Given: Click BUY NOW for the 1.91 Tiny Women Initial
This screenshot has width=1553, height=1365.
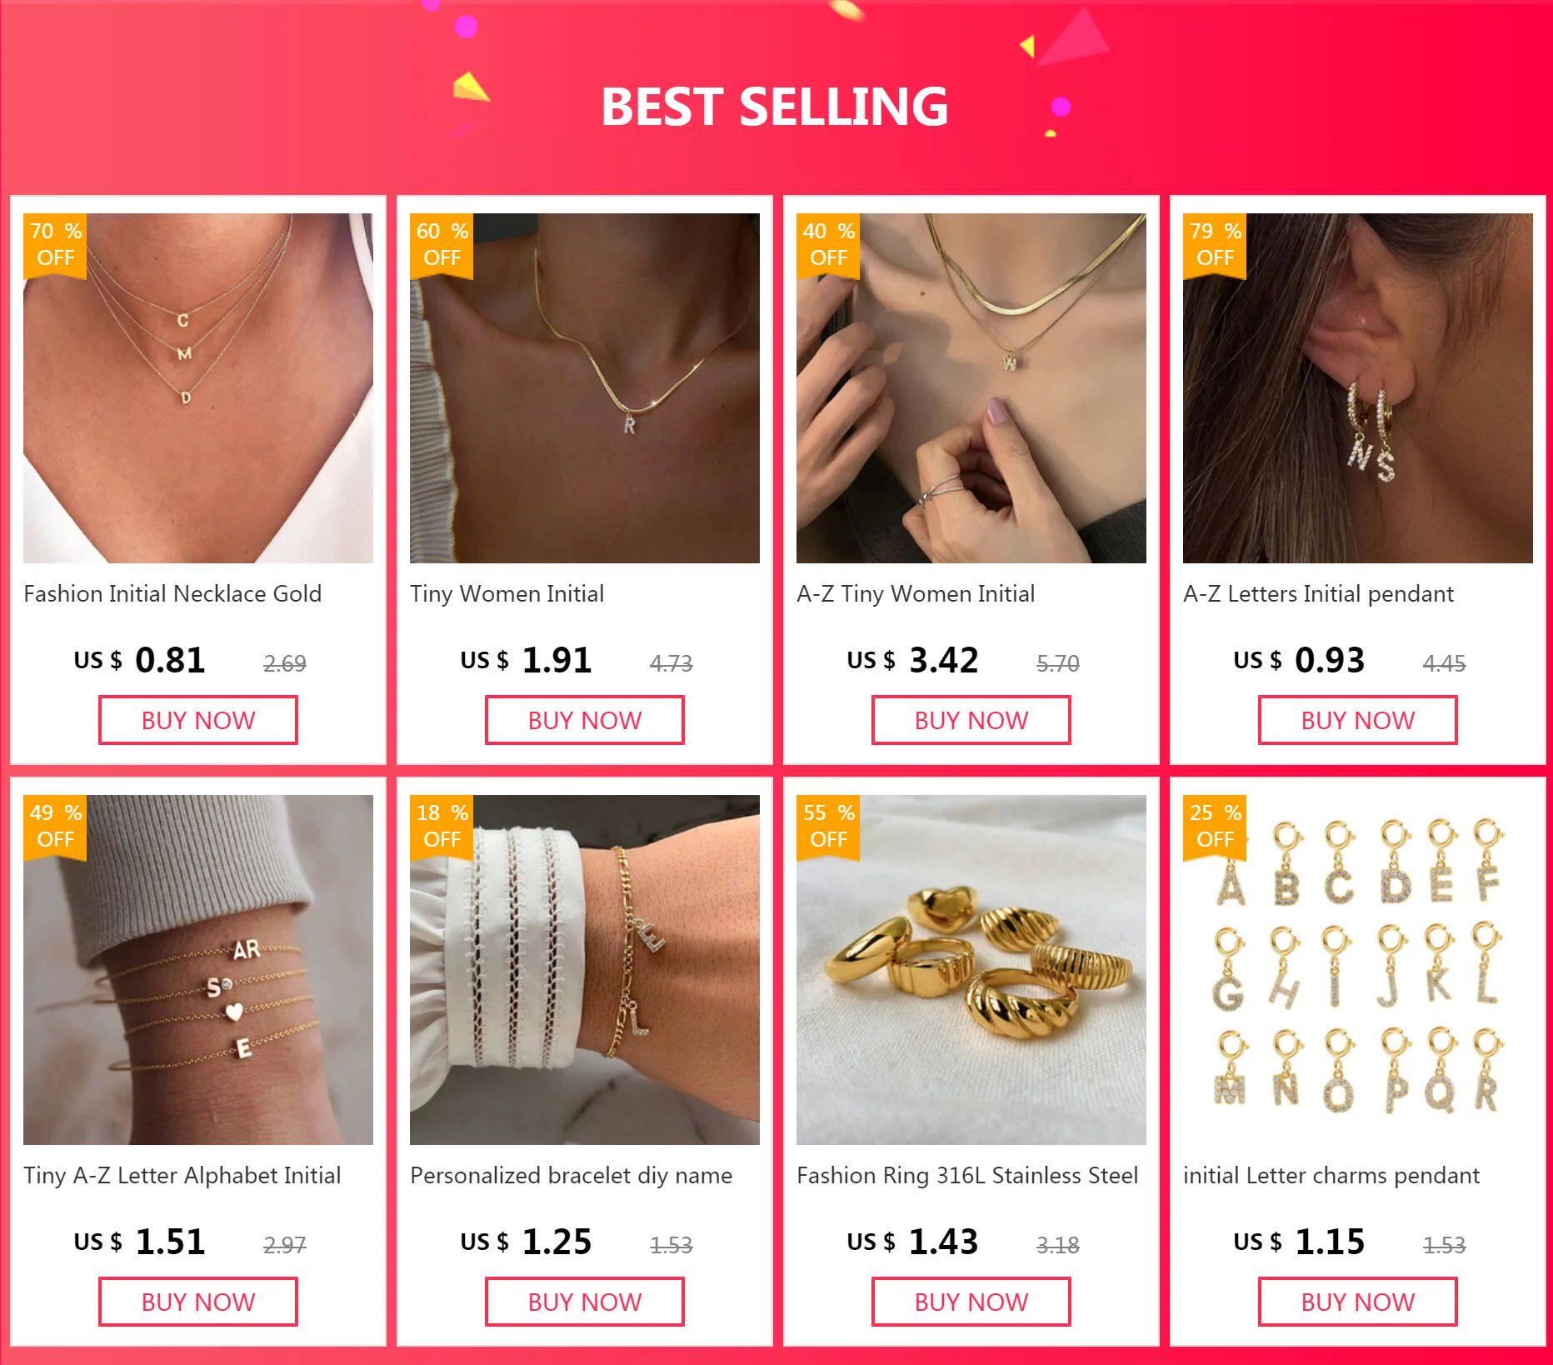Looking at the screenshot, I should [x=585, y=720].
